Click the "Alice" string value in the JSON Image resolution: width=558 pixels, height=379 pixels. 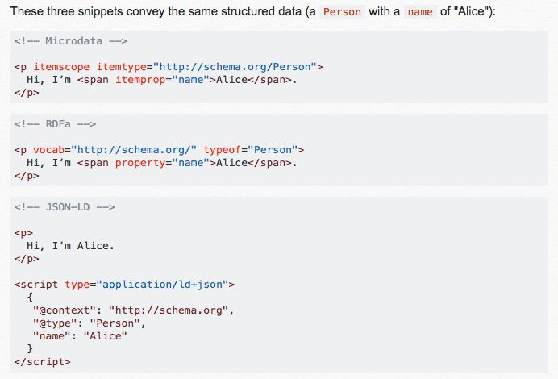coord(105,336)
